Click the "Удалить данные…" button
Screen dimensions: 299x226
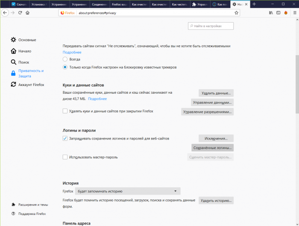point(216,93)
